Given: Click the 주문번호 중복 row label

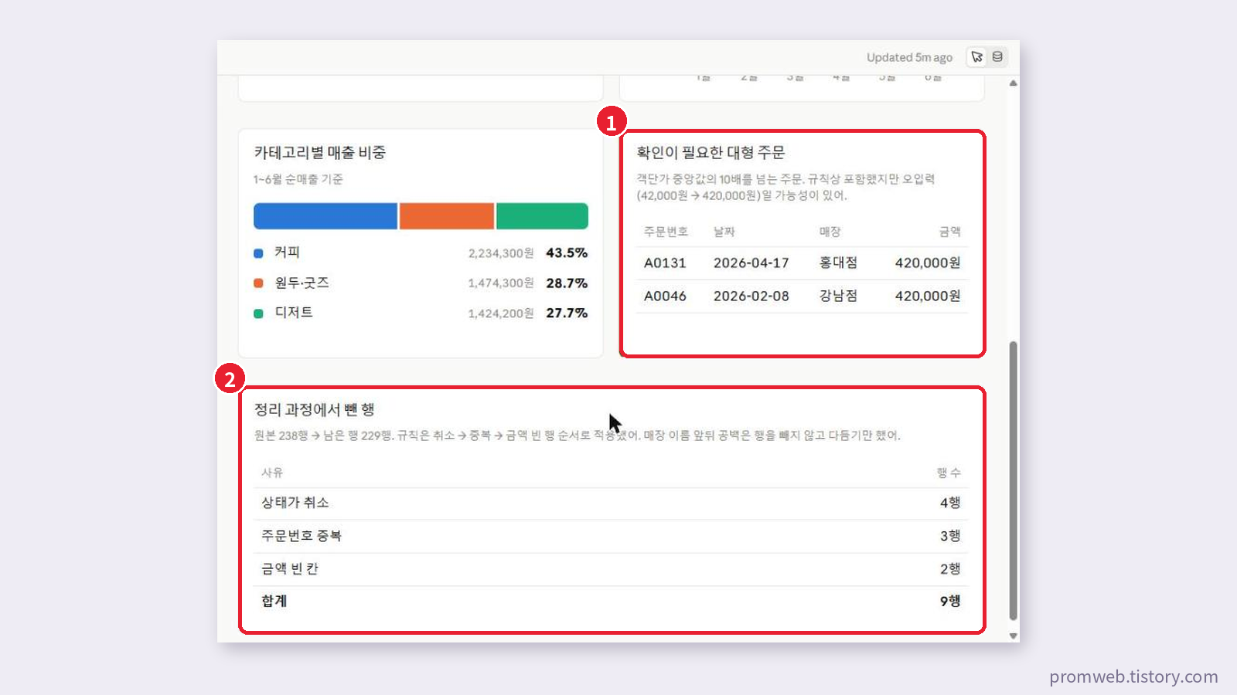Looking at the screenshot, I should [x=302, y=536].
